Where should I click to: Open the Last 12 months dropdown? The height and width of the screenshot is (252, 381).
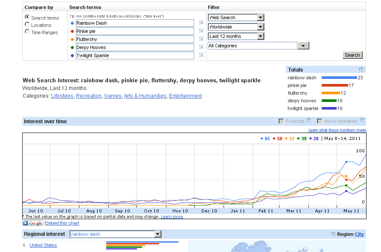(236, 36)
